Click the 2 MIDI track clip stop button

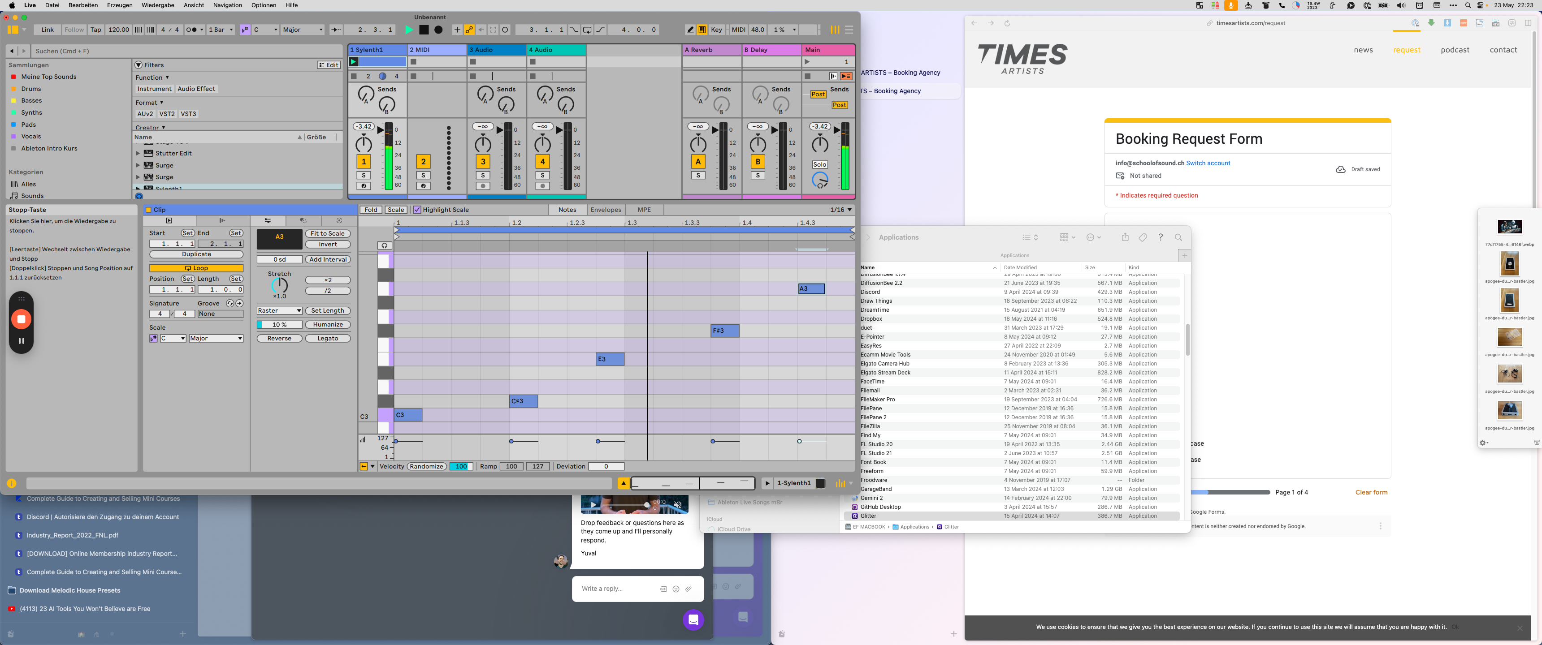413,62
